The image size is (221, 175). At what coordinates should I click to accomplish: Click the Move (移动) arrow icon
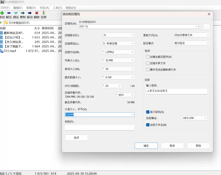(30, 13)
